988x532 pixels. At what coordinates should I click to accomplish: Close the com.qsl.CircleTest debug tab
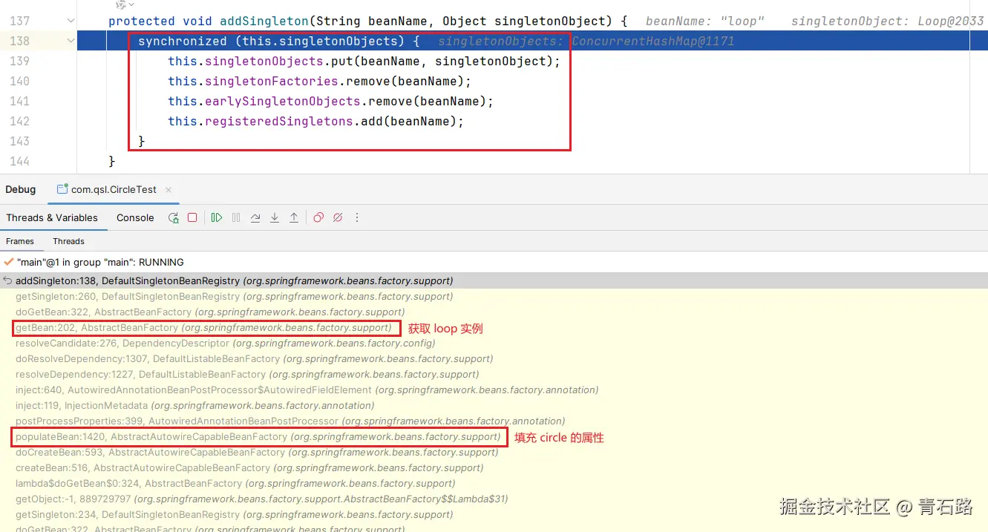[x=169, y=190]
